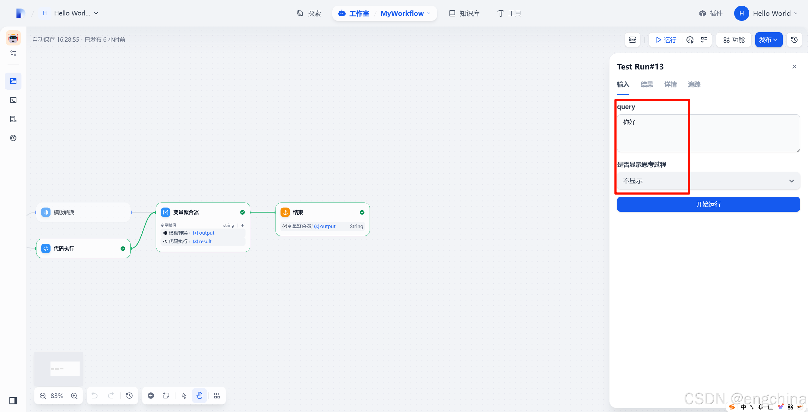The height and width of the screenshot is (412, 808).
Task: Click the 开始运行 button
Action: (x=708, y=204)
